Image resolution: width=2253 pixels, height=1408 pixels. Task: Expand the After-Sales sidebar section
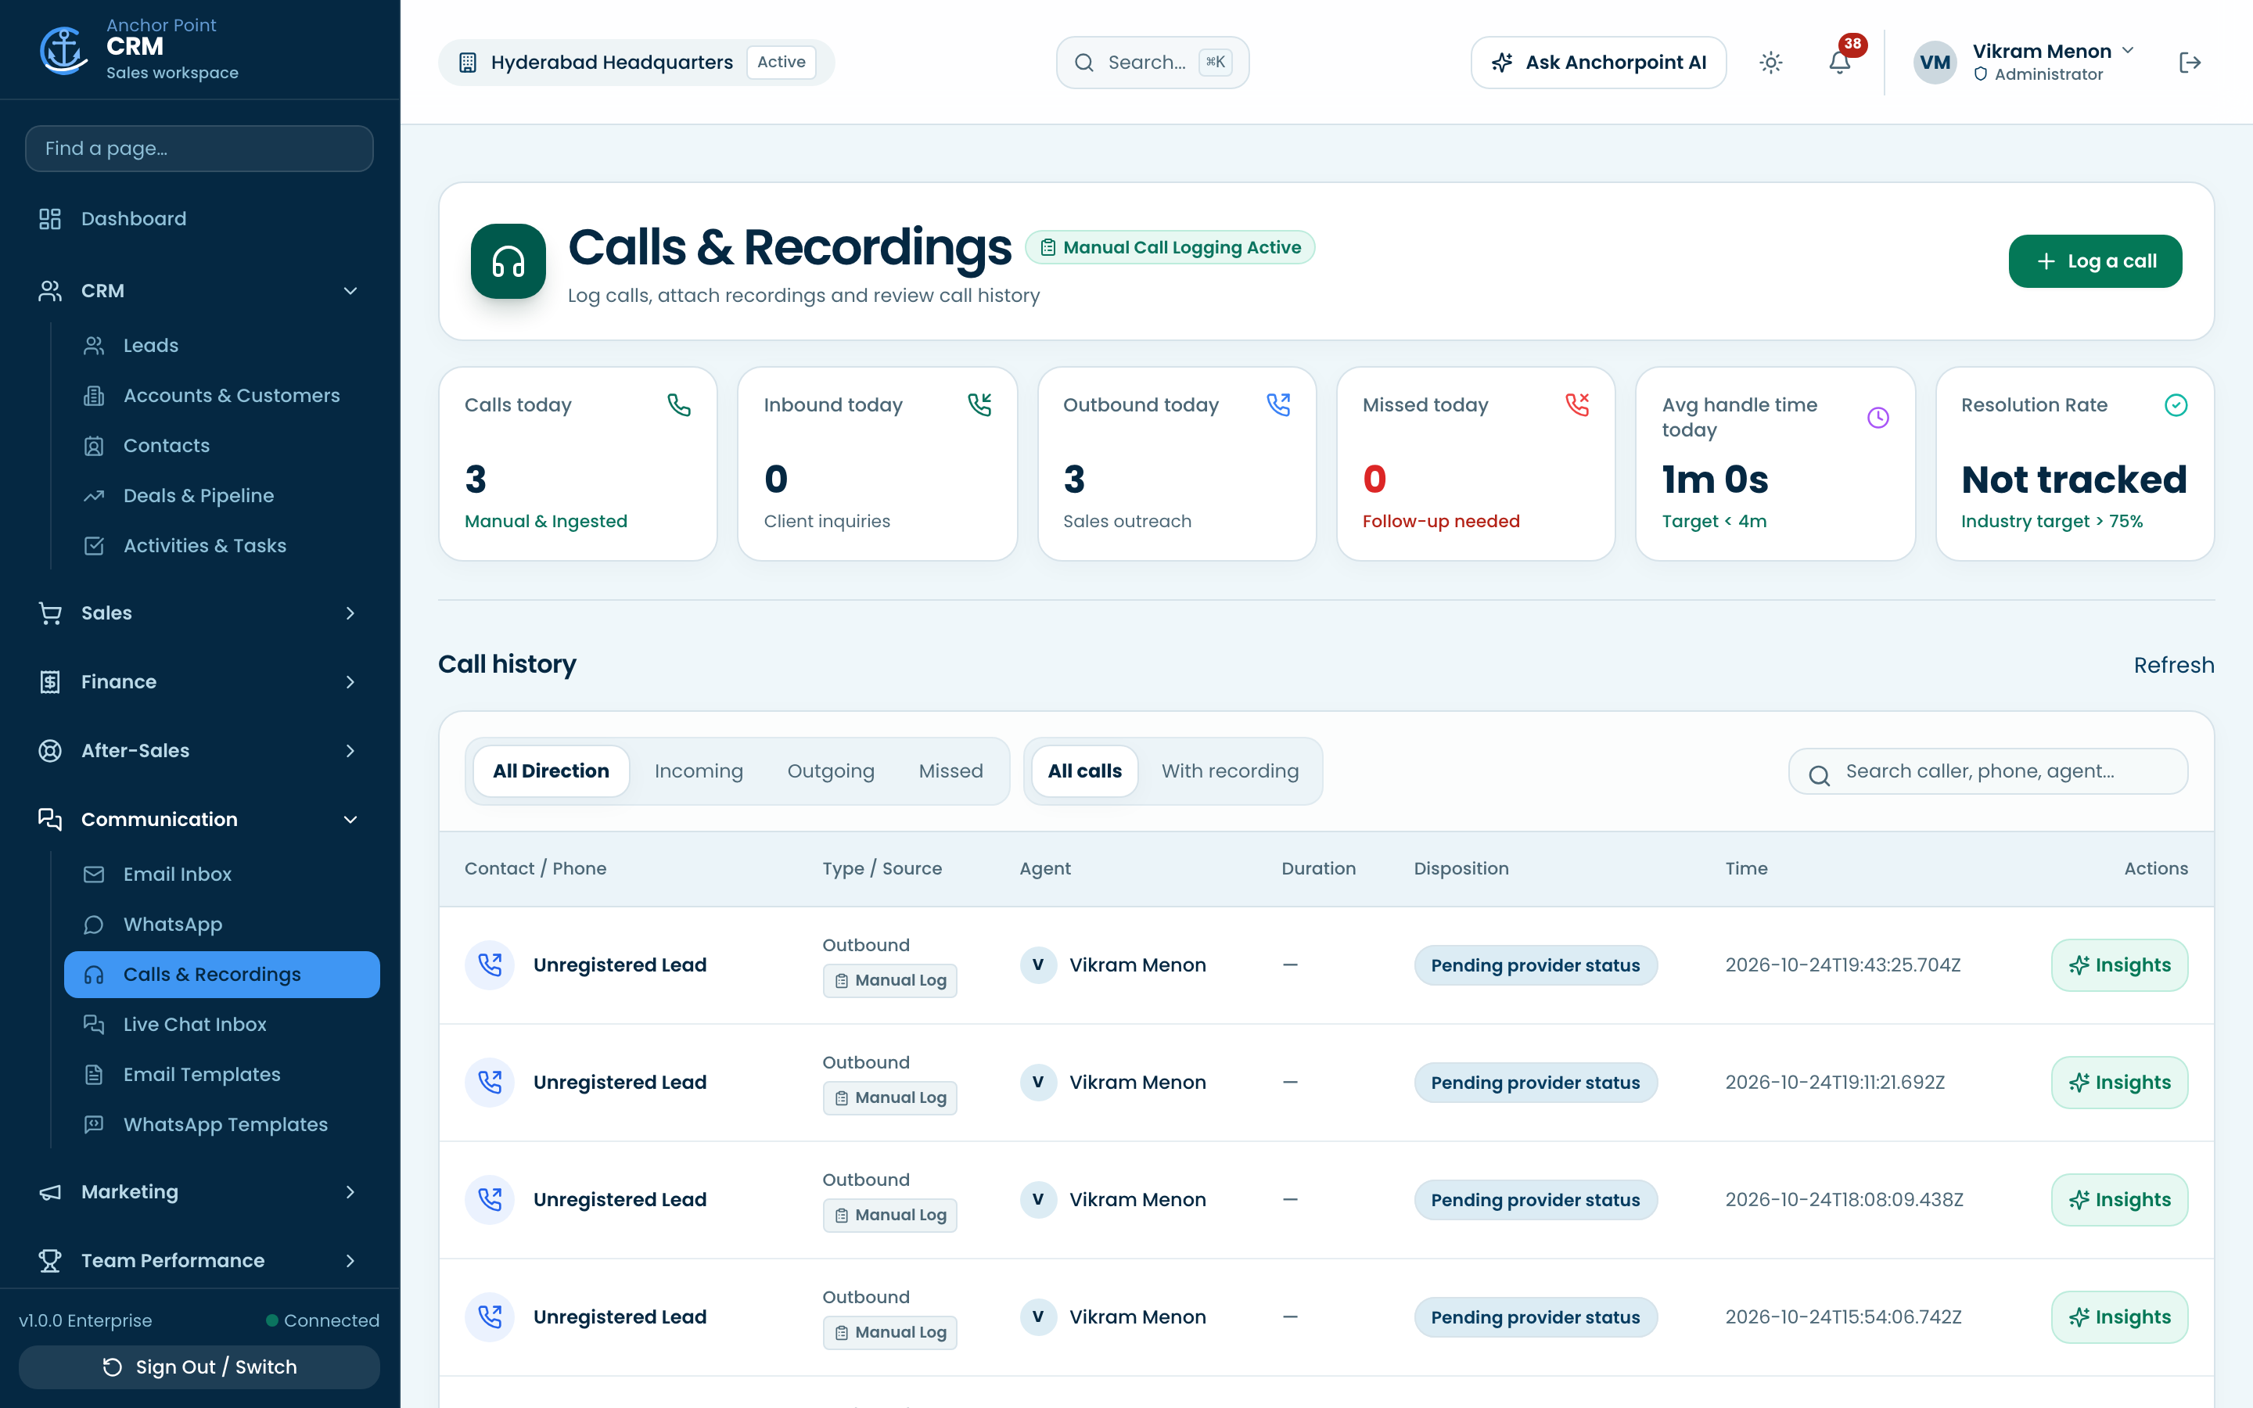[199, 751]
